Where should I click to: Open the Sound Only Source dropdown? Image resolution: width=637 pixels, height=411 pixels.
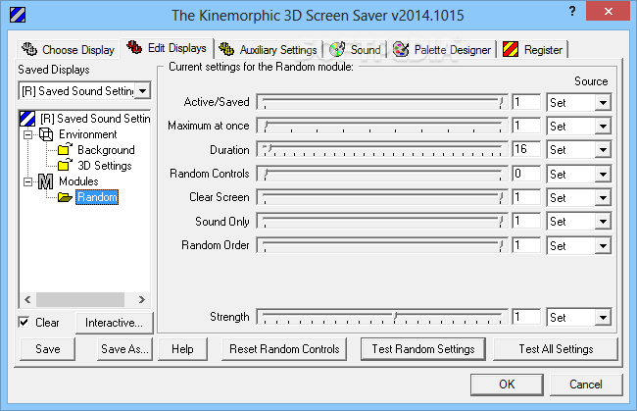coord(603,222)
